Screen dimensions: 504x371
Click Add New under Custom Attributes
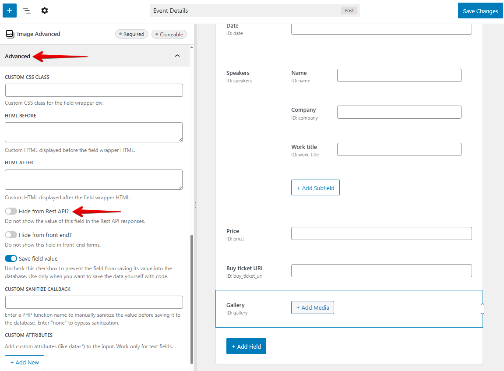click(24, 362)
